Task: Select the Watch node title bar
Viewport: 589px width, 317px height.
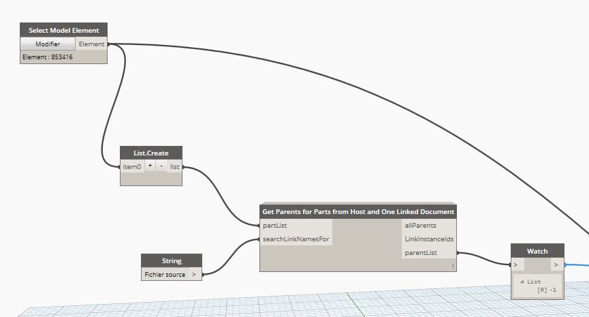Action: tap(537, 251)
